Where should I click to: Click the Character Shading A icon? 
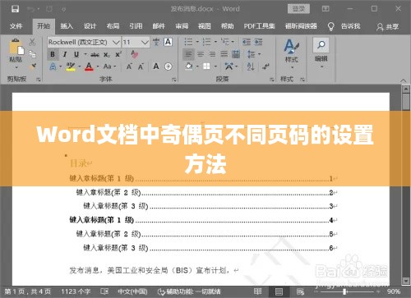pos(156,66)
